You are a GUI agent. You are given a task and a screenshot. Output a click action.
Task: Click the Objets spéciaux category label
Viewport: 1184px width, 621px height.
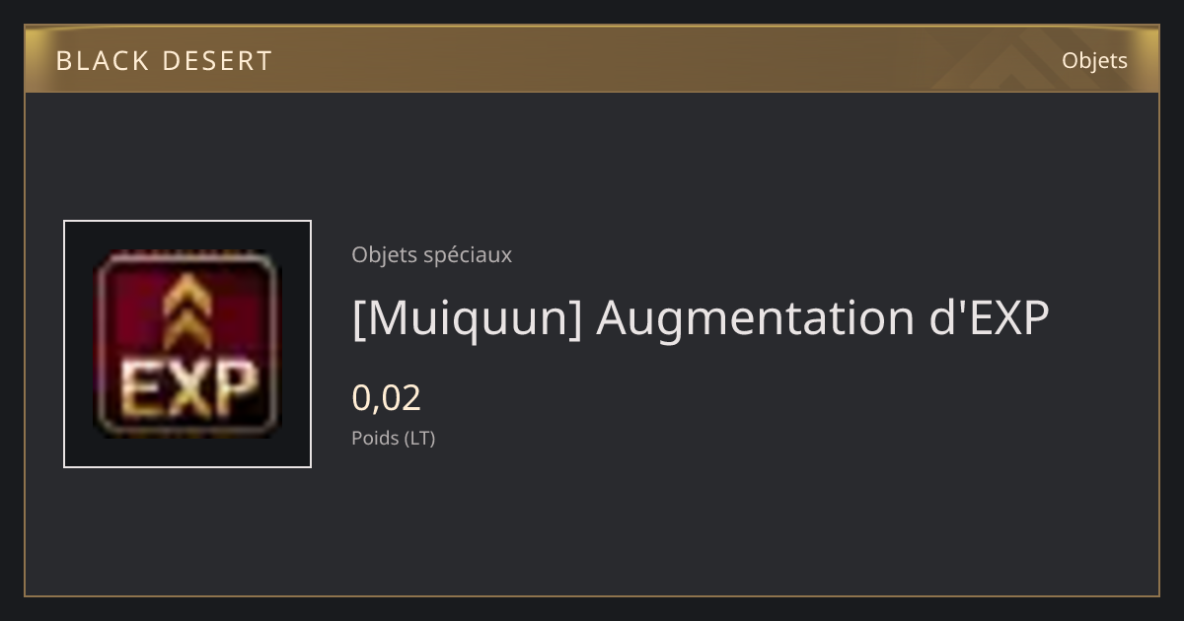coord(431,254)
